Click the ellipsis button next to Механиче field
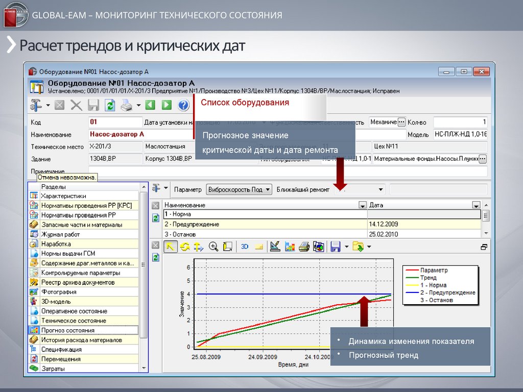This screenshot has height=392, width=523. pyautogui.click(x=401, y=122)
